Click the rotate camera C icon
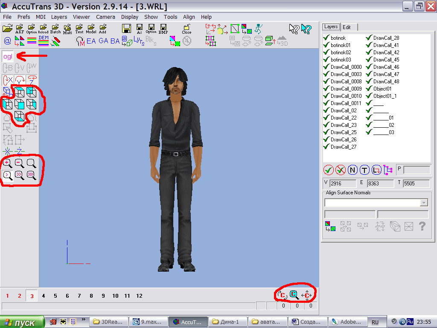This screenshot has height=328, width=437. point(282,295)
